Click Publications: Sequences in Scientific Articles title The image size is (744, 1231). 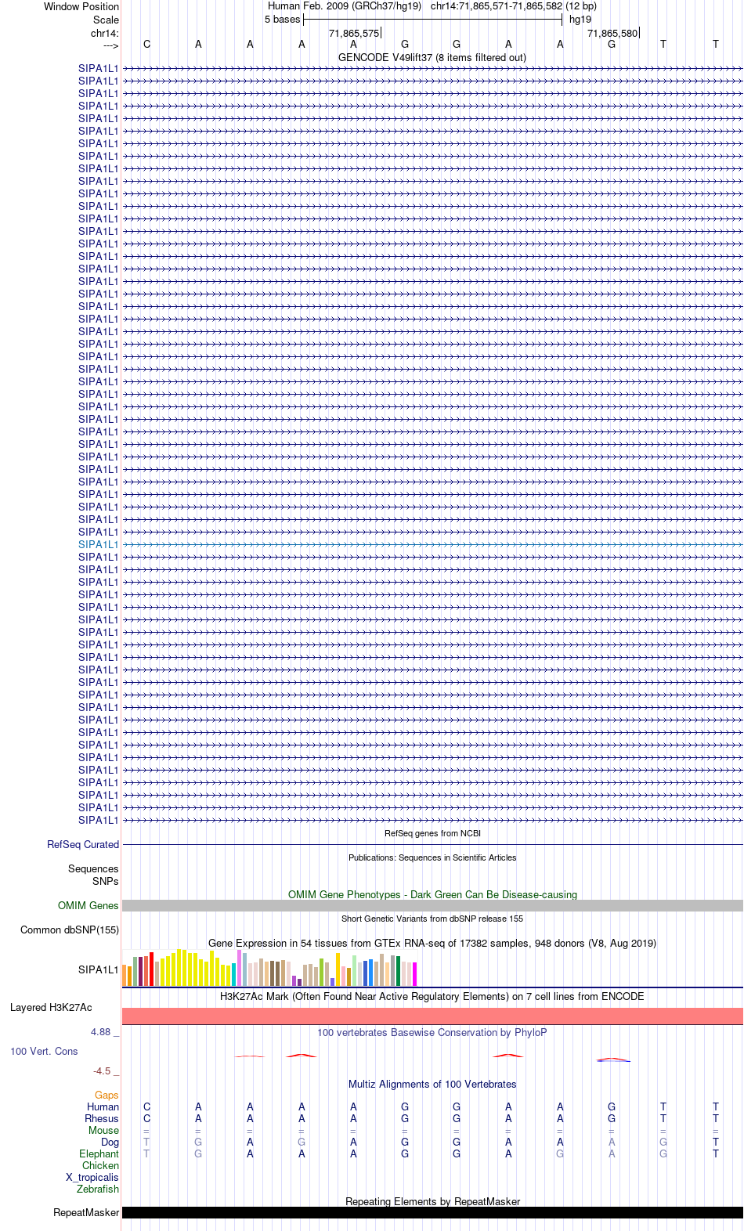(x=432, y=857)
